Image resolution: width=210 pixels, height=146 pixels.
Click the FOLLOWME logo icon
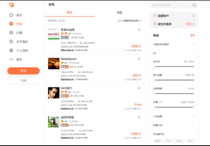point(12,5)
